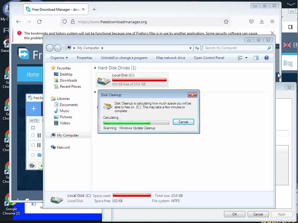Open the Home tab on FDM website
Viewport: 298px width, 223px height.
[33, 74]
